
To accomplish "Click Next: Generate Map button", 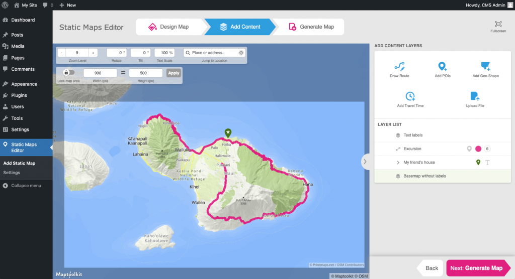I will coord(476,268).
